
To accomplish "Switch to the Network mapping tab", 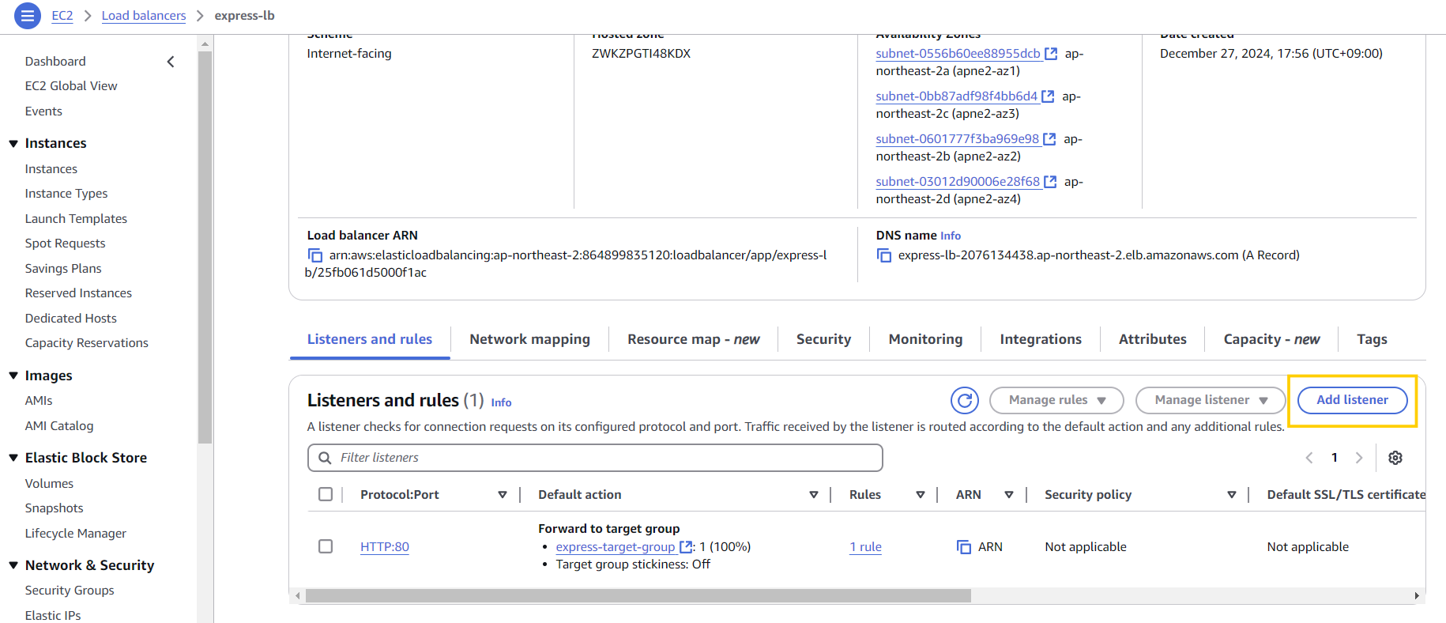I will pos(529,339).
